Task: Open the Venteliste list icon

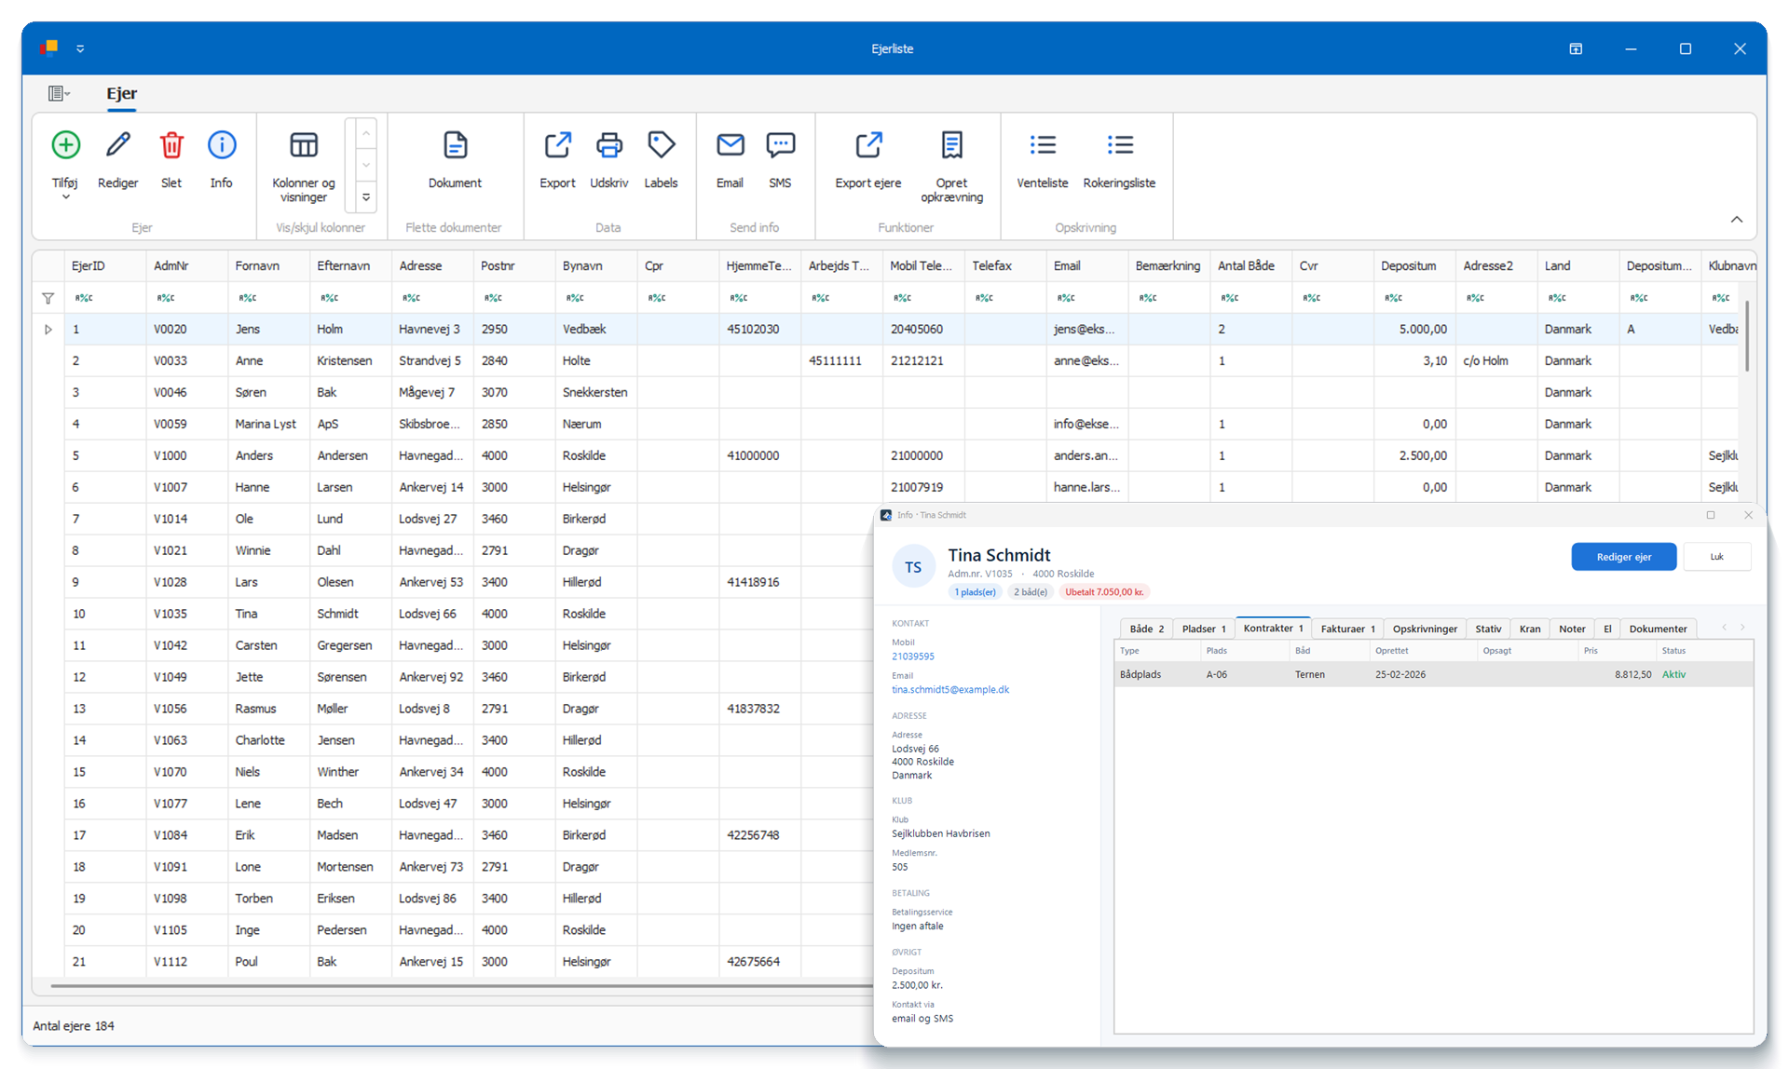Action: click(1043, 145)
